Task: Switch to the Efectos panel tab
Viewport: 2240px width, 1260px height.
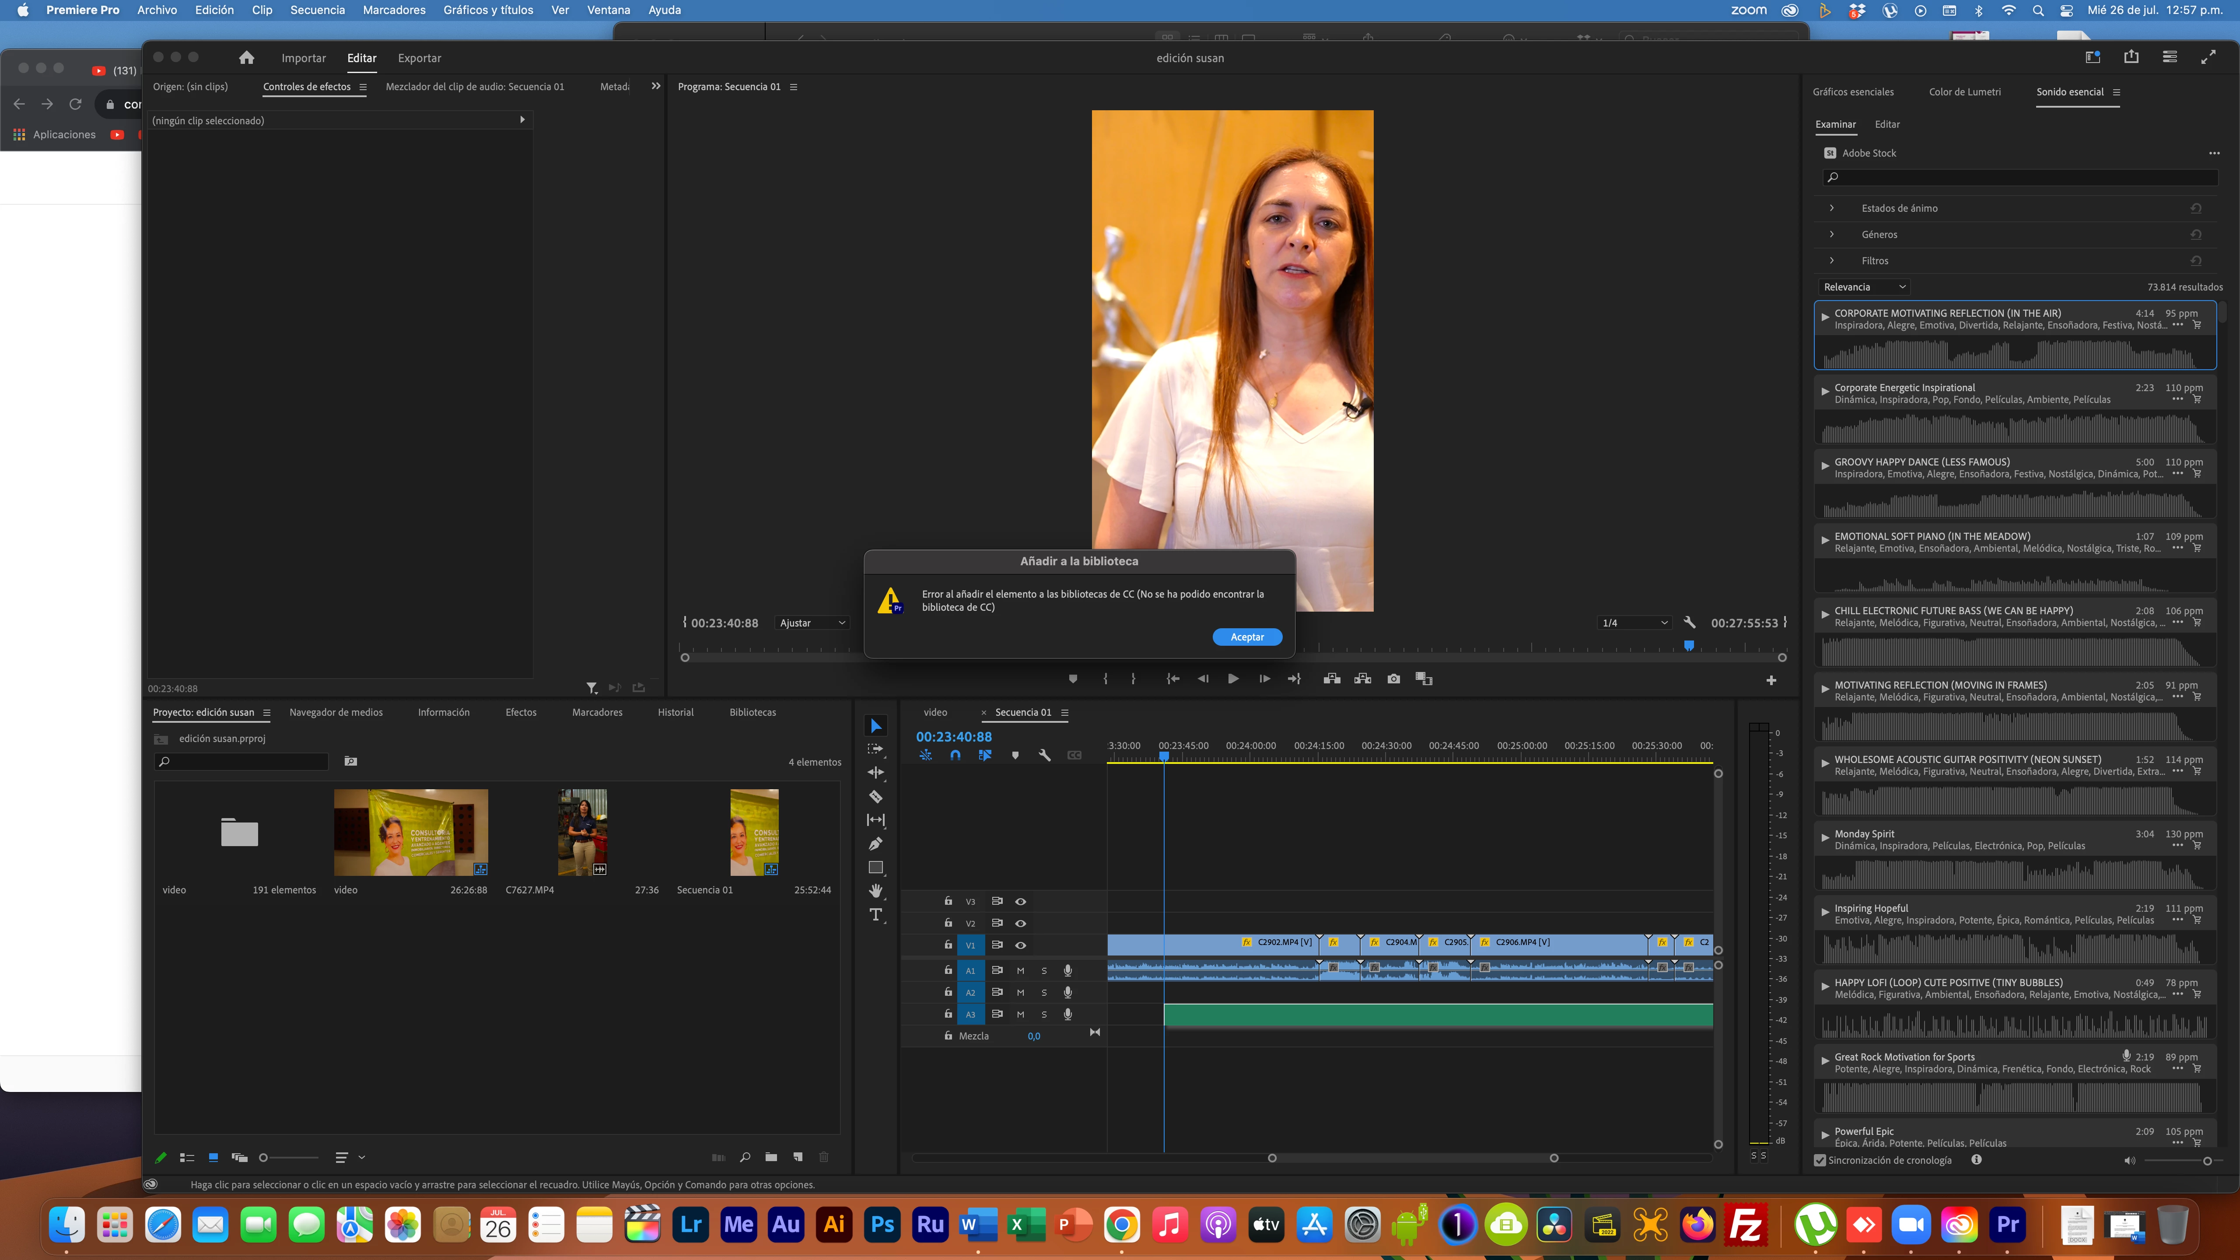Action: click(x=521, y=712)
